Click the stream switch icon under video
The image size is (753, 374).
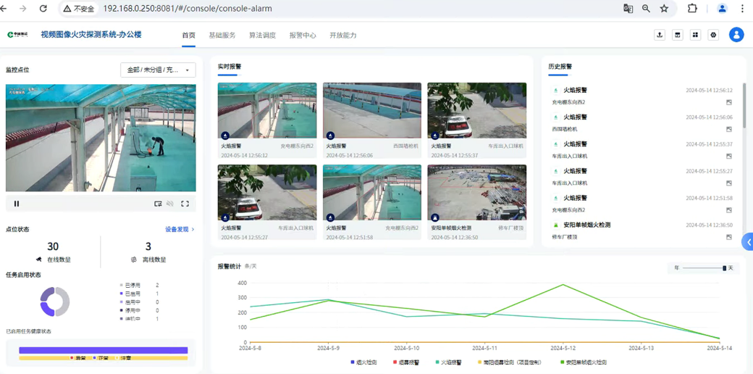(x=158, y=204)
